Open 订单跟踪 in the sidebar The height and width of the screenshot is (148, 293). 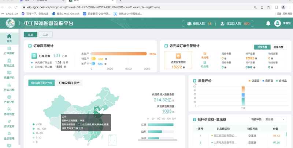pyautogui.click(x=9, y=51)
